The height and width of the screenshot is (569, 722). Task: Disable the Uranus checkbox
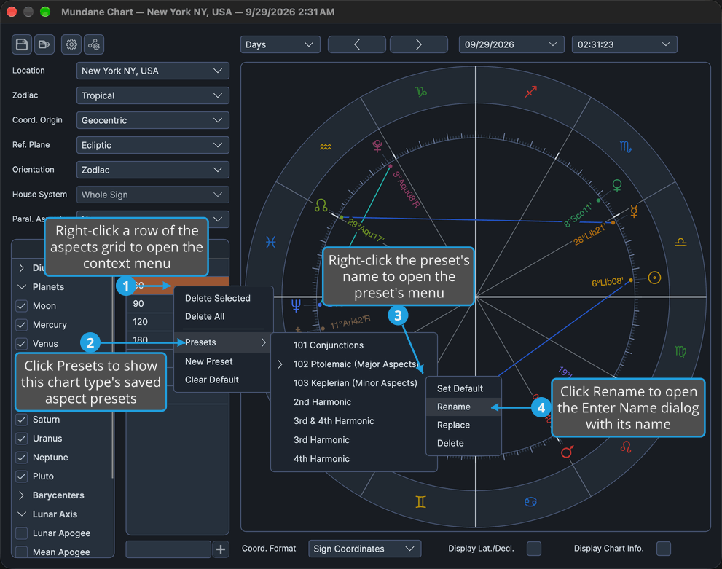pos(22,439)
